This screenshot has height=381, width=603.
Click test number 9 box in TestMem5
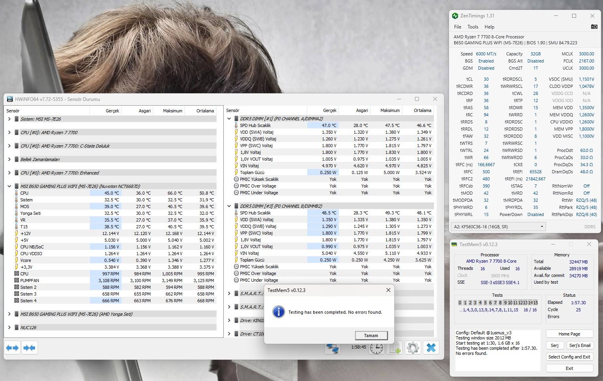pyautogui.click(x=505, y=303)
